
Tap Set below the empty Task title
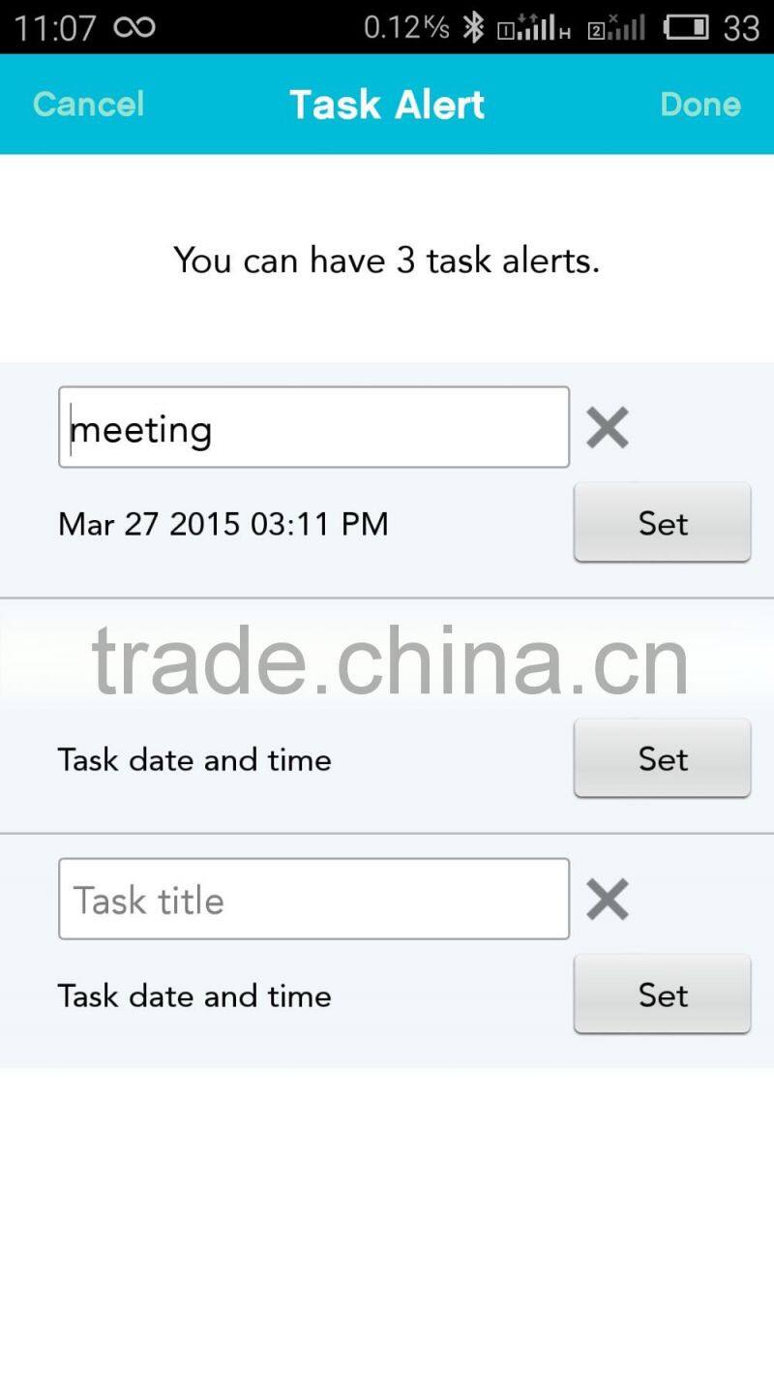coord(663,995)
